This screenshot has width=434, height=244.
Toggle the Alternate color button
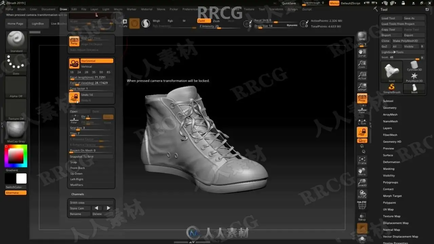(16, 193)
